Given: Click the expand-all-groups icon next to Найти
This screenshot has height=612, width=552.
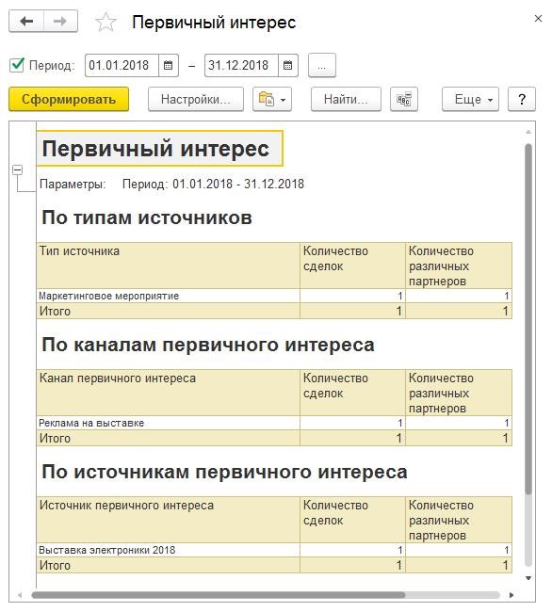Looking at the screenshot, I should click(x=404, y=99).
